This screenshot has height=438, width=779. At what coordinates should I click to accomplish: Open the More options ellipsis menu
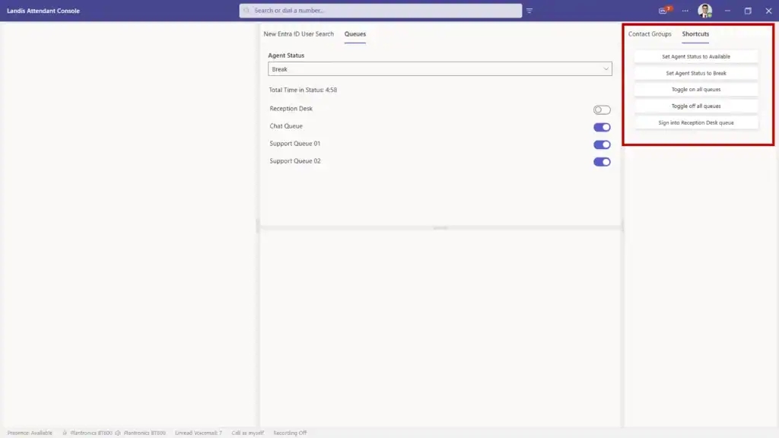click(x=685, y=11)
